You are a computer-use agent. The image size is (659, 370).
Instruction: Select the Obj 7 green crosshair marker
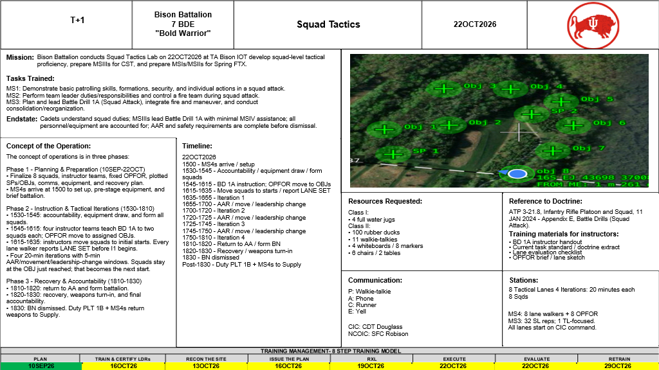pos(553,150)
